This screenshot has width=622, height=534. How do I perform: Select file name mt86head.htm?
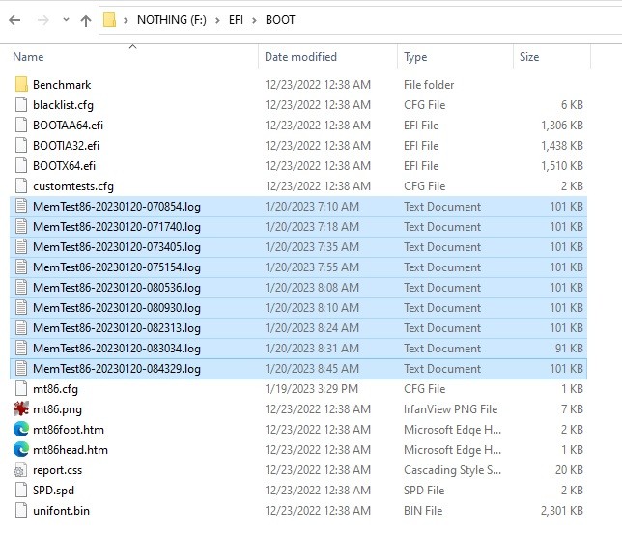(x=71, y=449)
